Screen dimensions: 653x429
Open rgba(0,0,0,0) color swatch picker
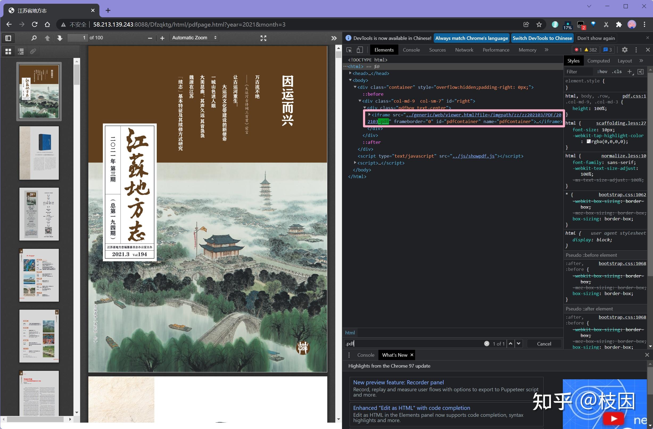coord(589,141)
